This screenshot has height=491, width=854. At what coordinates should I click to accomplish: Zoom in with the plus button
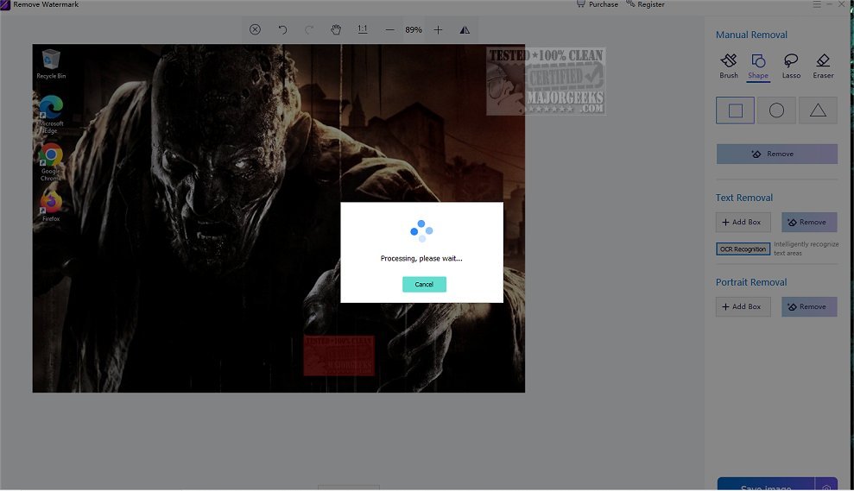click(x=438, y=30)
